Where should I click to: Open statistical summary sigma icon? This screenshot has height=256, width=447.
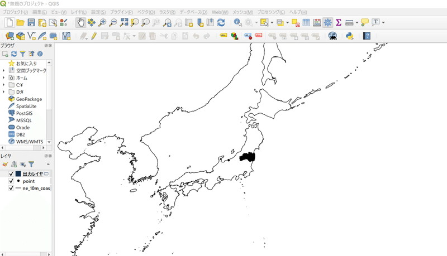point(339,22)
